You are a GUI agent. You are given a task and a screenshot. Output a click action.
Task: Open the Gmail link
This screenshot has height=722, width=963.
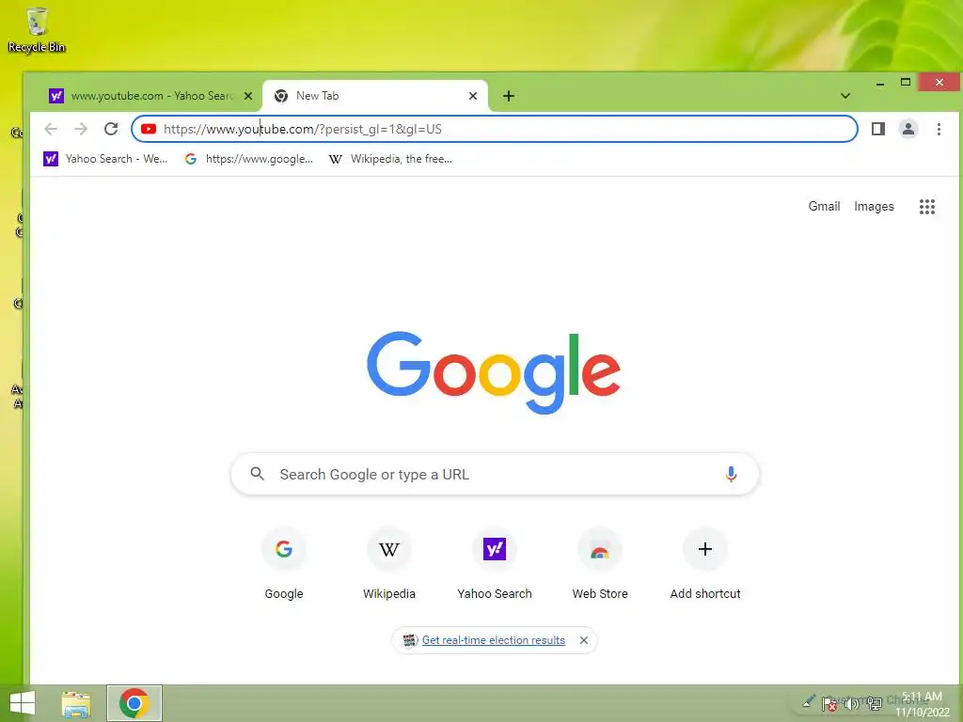pyautogui.click(x=824, y=206)
